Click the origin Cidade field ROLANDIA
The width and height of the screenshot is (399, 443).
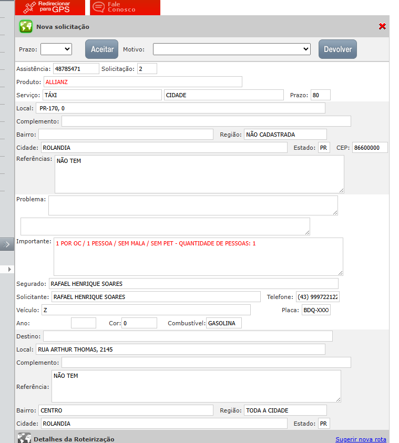click(164, 148)
